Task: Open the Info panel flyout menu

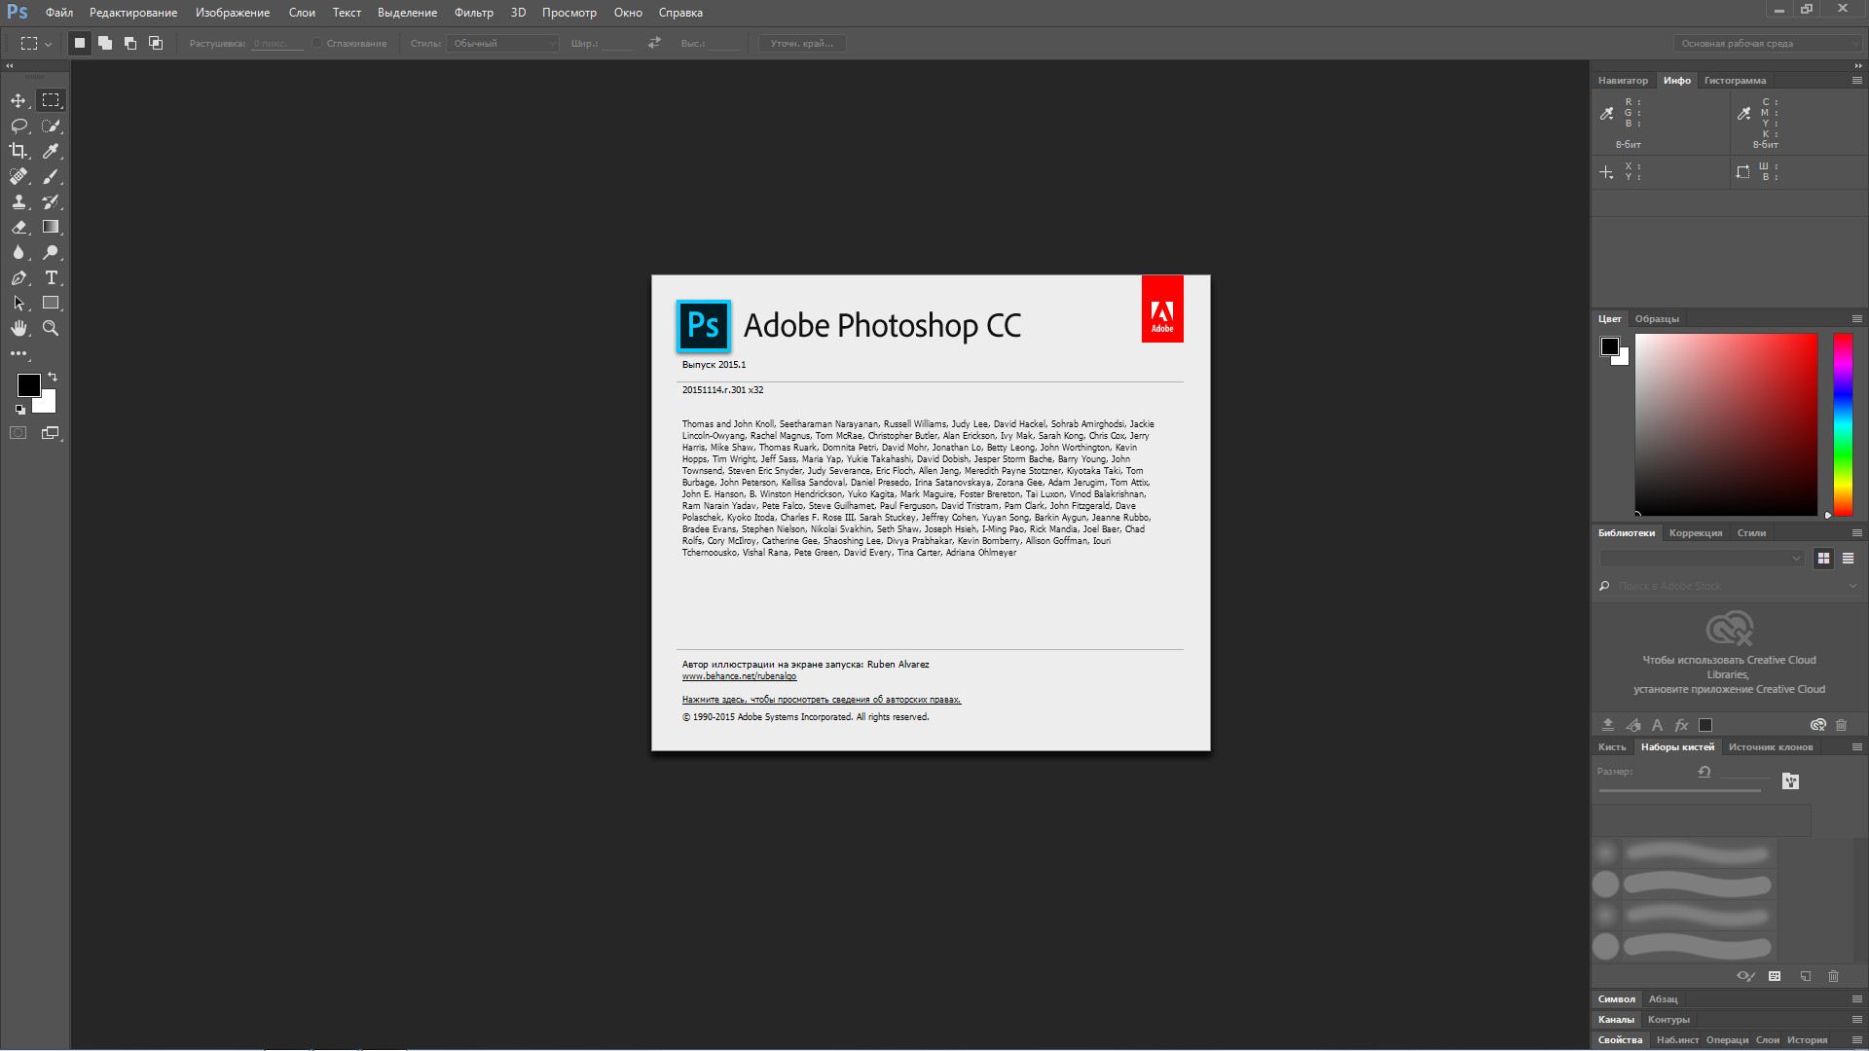Action: pyautogui.click(x=1856, y=81)
